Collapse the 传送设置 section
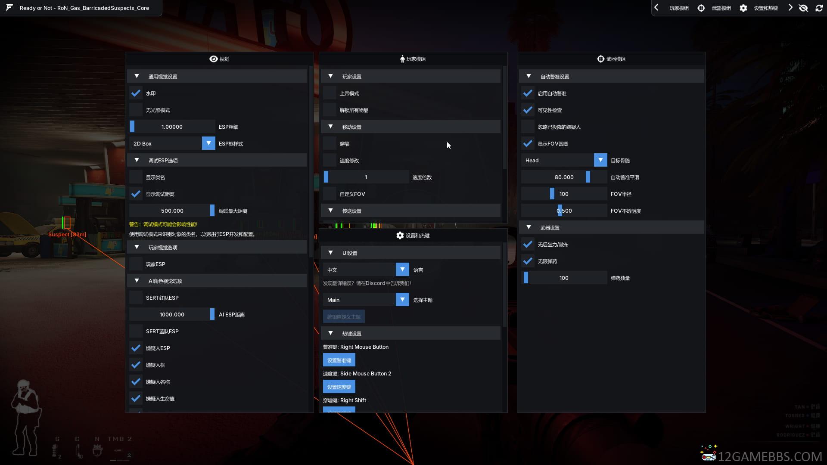This screenshot has height=465, width=827. tap(410, 211)
